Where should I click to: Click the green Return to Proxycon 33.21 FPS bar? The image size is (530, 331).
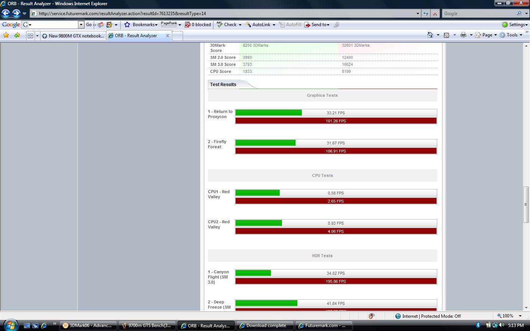coord(269,113)
